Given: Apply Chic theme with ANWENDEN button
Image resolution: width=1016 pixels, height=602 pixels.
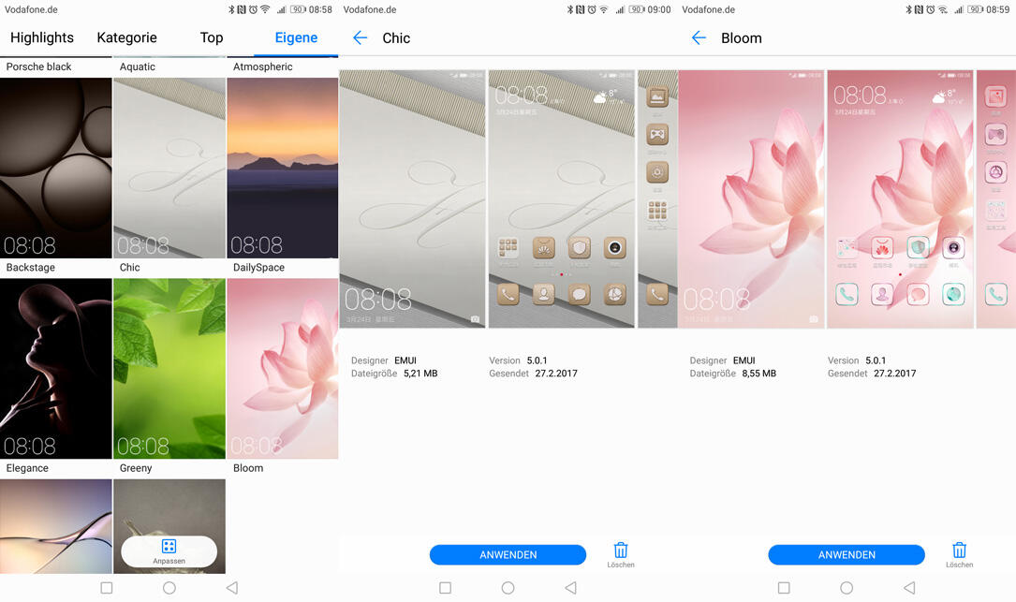Looking at the screenshot, I should click(x=508, y=555).
